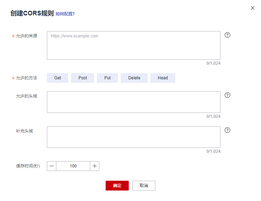Toggle the Post method
This screenshot has height=201, width=261.
83,78
